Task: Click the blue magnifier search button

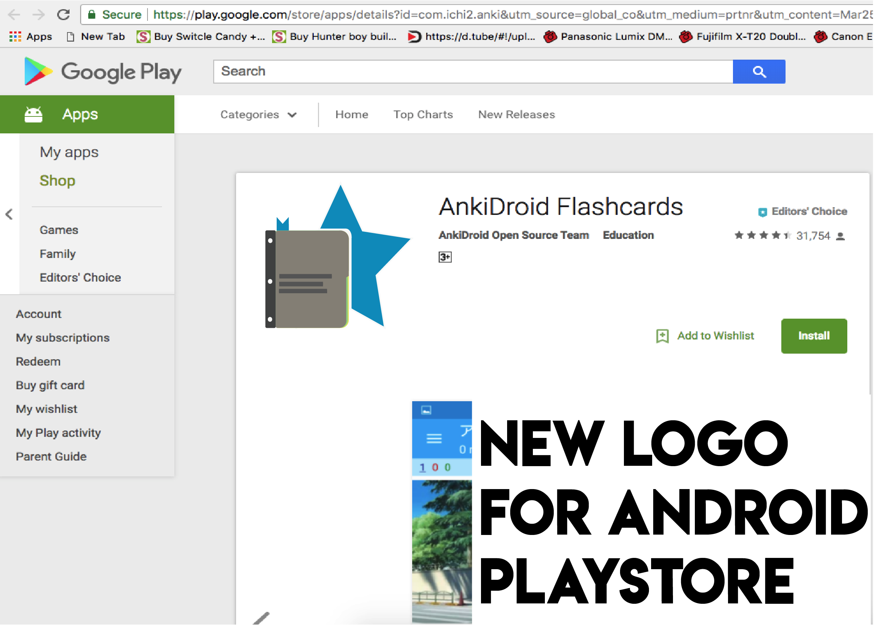Action: point(759,72)
